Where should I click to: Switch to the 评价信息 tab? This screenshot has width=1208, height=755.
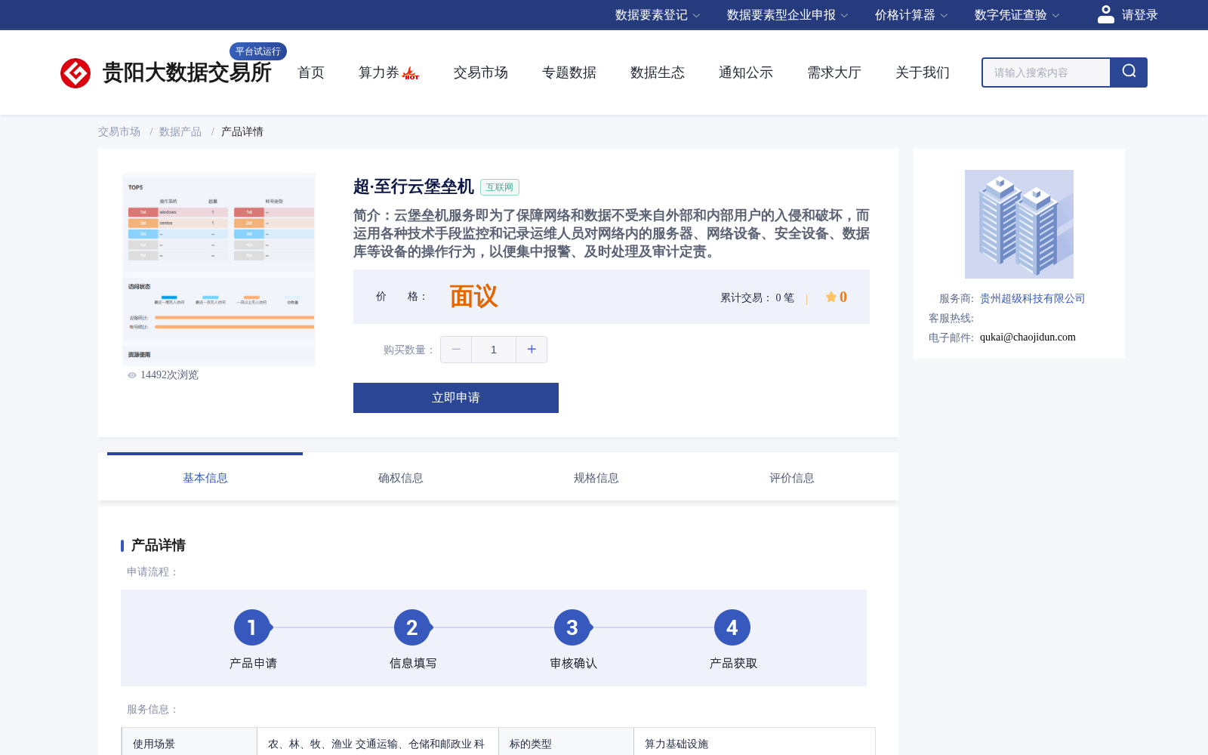[791, 478]
